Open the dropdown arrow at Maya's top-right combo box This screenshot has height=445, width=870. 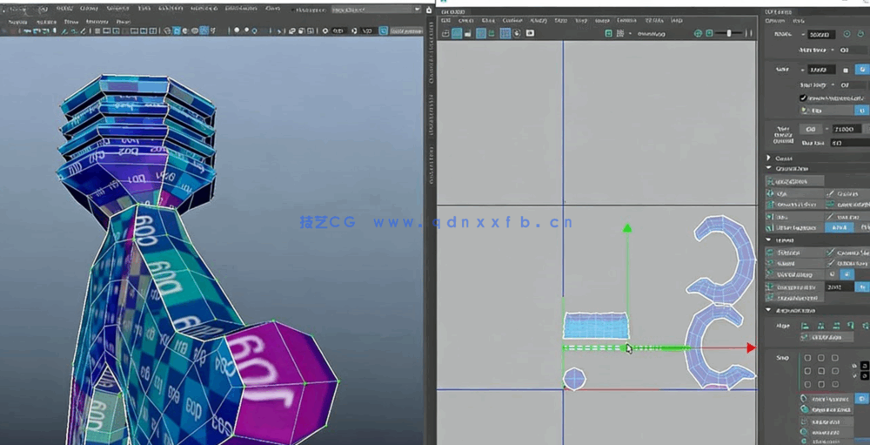coord(418,10)
